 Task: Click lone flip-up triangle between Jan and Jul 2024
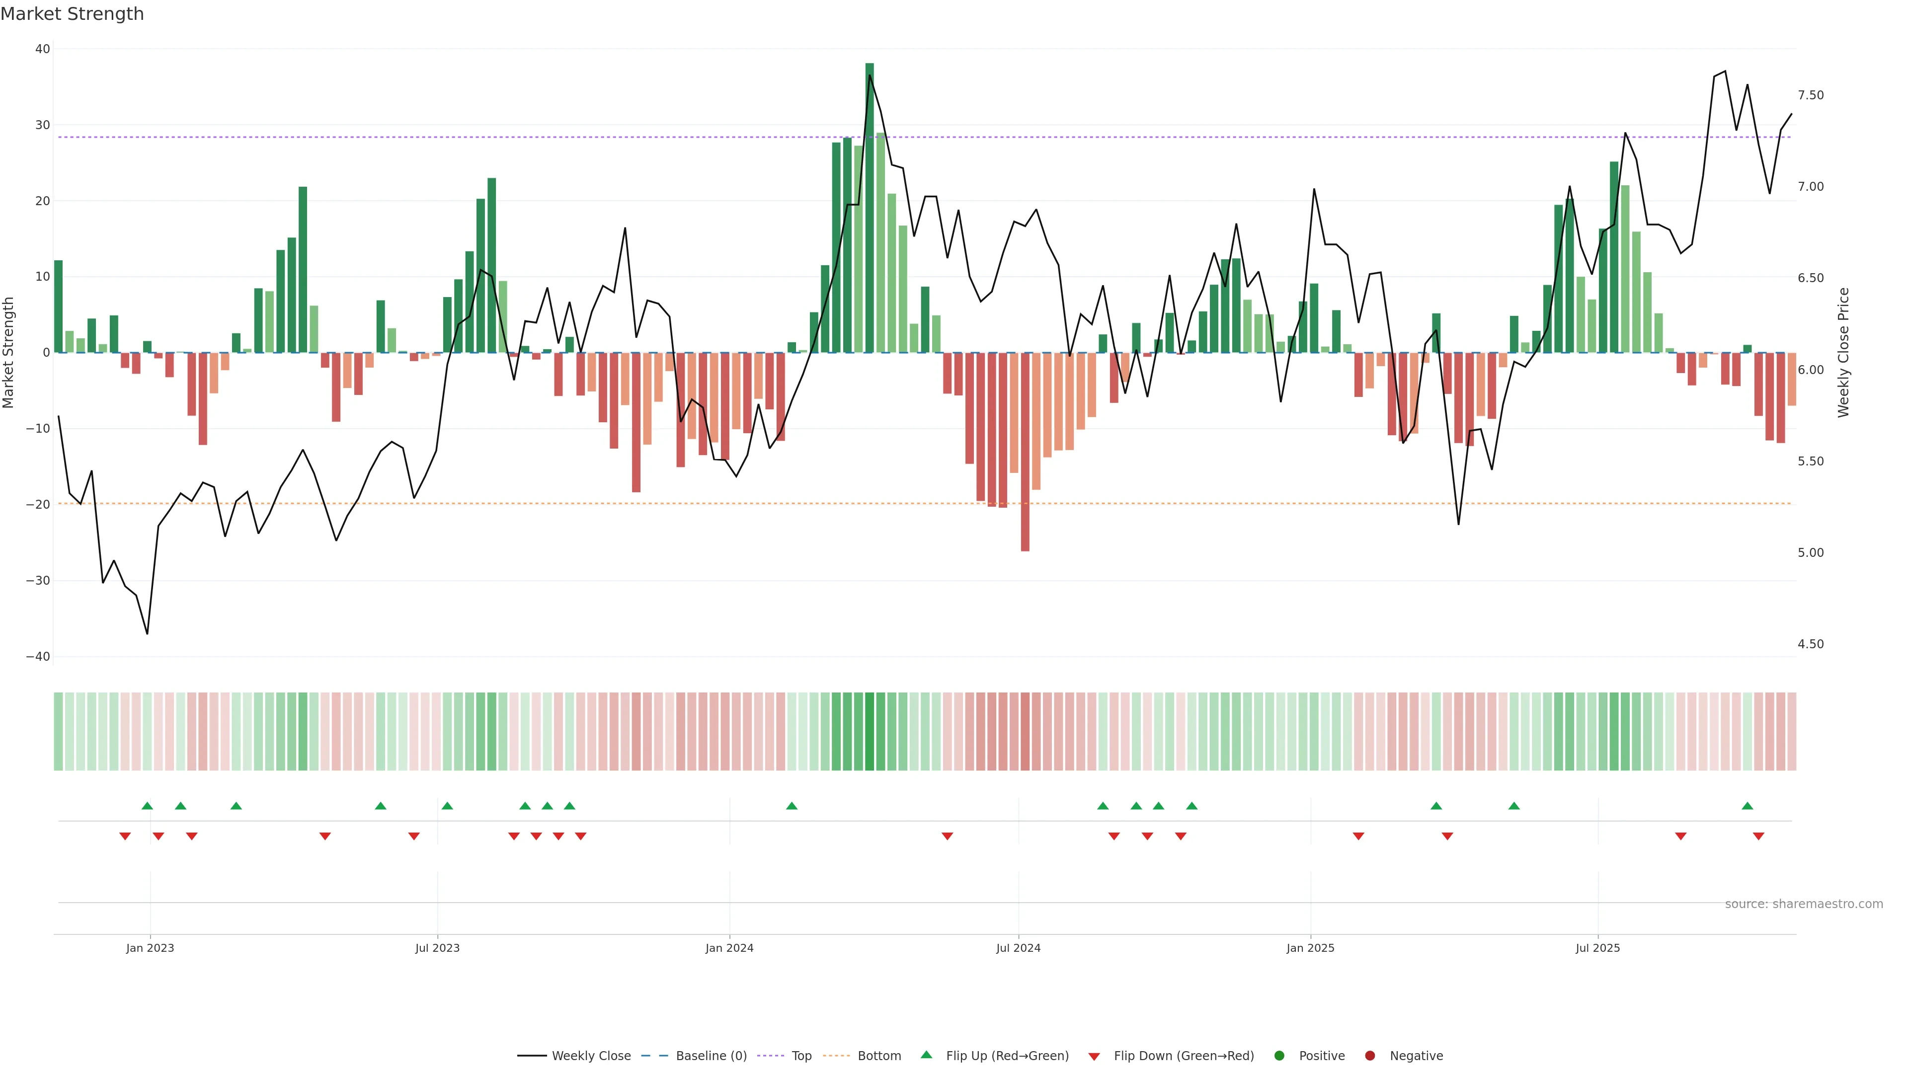coord(791,806)
